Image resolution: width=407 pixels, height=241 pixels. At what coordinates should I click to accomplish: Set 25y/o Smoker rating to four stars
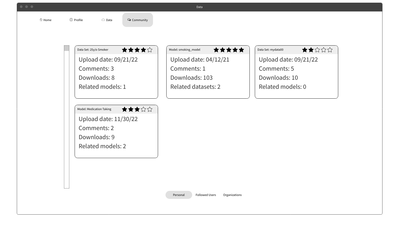tap(143, 50)
